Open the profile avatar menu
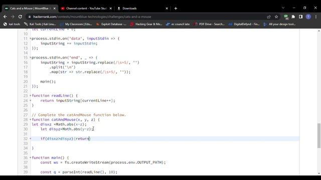This screenshot has width=321, height=180. pos(308,16)
